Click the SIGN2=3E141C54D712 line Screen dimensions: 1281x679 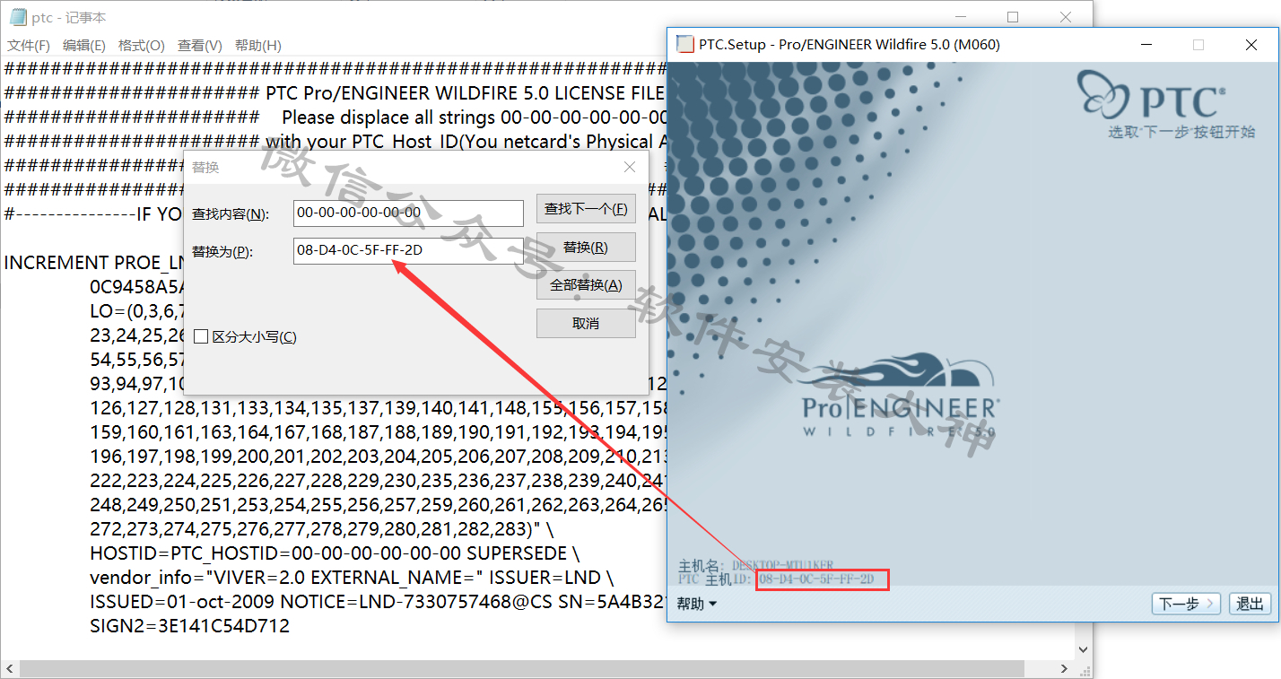189,626
